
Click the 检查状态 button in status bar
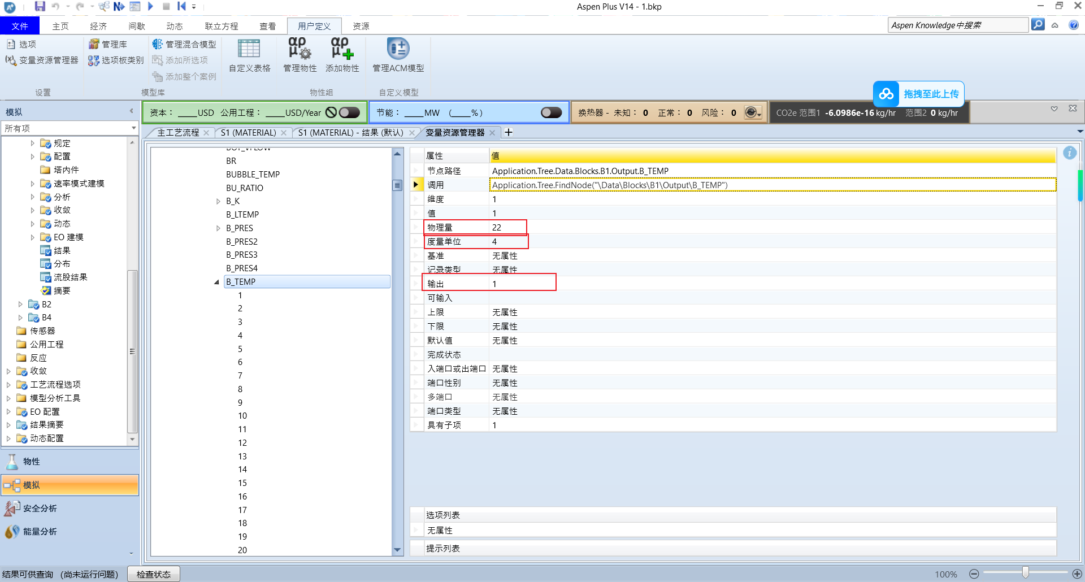154,574
